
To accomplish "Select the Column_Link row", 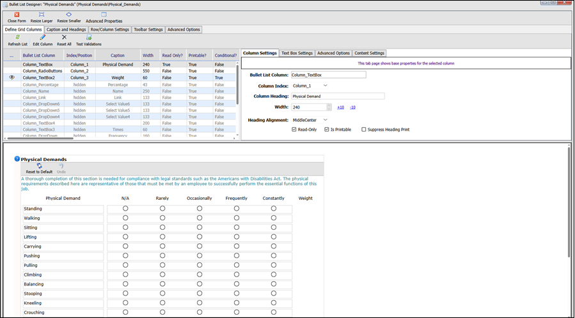I will [120, 97].
